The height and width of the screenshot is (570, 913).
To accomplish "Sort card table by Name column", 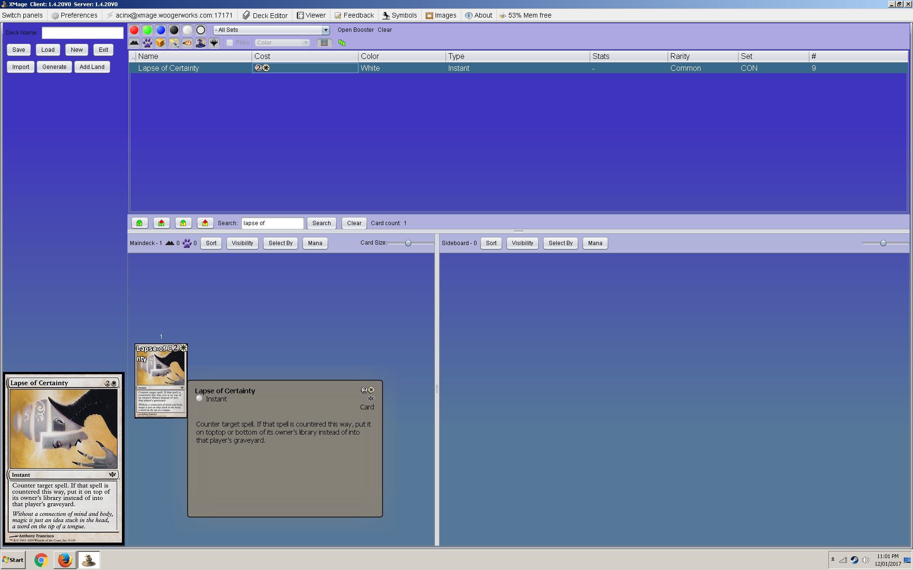I will [194, 56].
